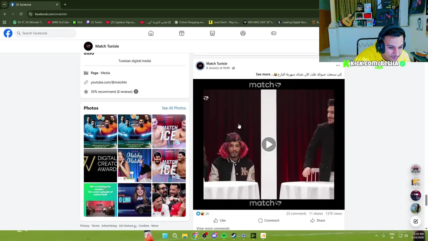The width and height of the screenshot is (428, 241).
Task: Expand the system tray hidden icons chevron
Action: [376, 236]
